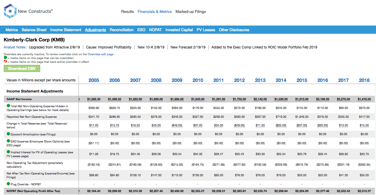
Task: Click the 2018 column year header
Action: coord(364,80)
